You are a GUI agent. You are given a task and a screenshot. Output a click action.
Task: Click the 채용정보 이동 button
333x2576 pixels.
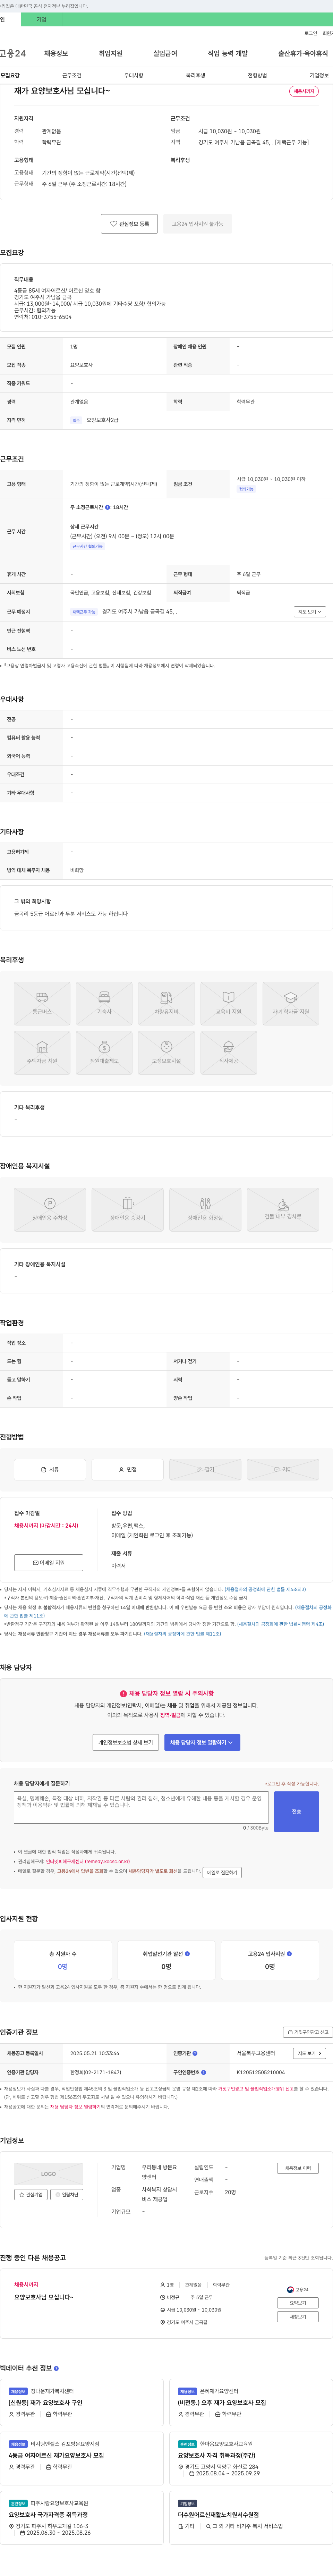[298, 2168]
